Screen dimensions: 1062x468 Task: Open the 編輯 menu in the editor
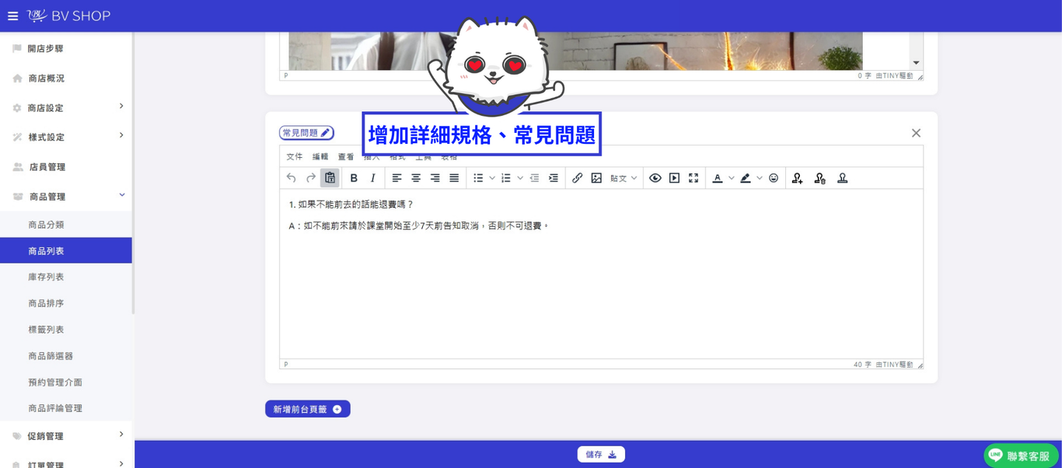coord(320,157)
